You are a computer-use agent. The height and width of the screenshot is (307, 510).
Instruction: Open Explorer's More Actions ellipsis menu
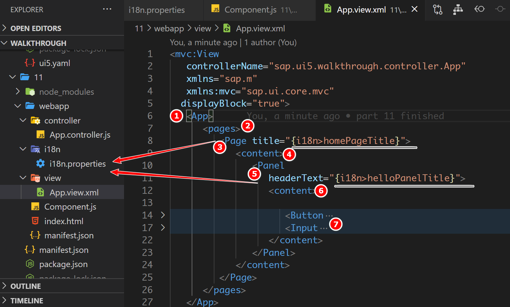tap(107, 9)
